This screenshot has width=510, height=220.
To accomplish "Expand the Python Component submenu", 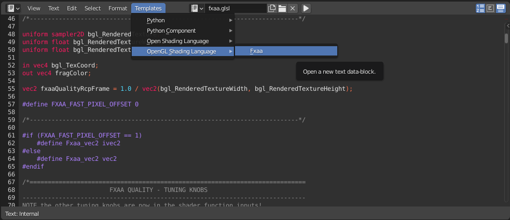I will 183,31.
